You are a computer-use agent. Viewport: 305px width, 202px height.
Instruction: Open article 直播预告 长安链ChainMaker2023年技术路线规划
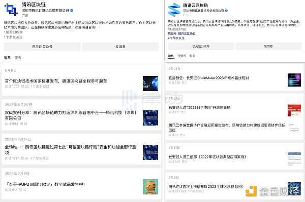[208, 78]
